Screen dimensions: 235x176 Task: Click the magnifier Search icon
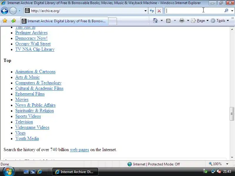point(226,11)
